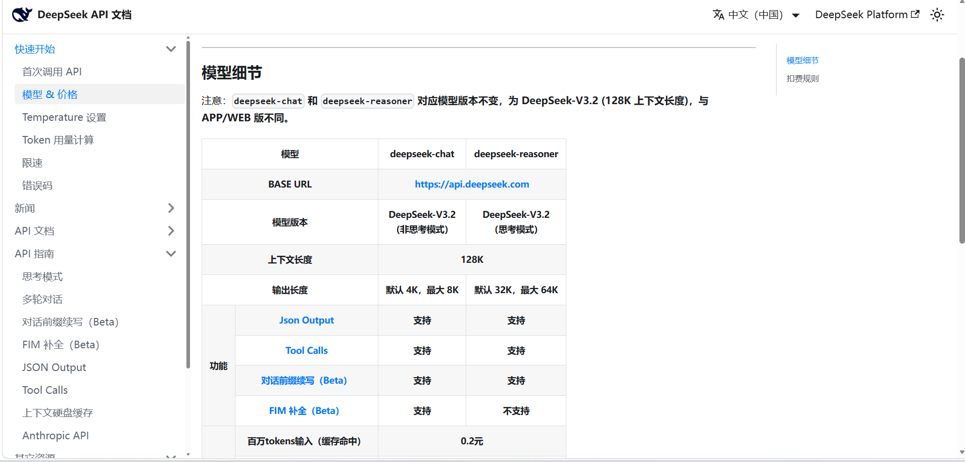Open the https://api.deepseek.com link
The width and height of the screenshot is (965, 462).
coord(472,184)
